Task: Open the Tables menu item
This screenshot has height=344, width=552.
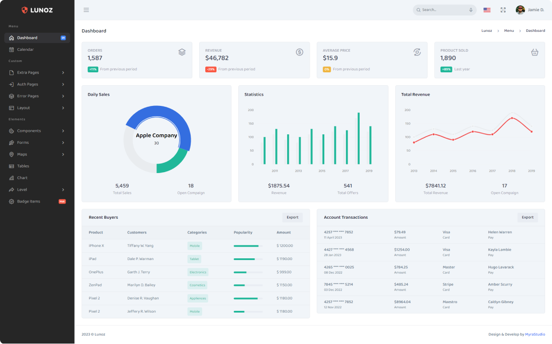Action: (23, 166)
